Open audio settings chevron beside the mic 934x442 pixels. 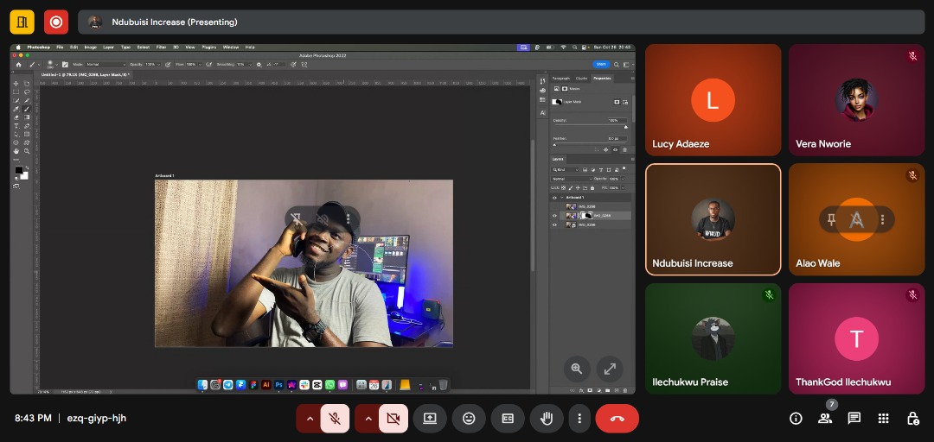tap(309, 418)
